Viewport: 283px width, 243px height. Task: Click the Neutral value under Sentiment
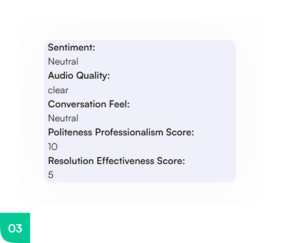(x=63, y=61)
